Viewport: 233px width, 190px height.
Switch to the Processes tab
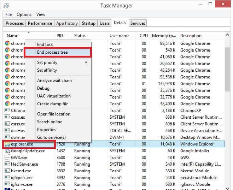(x=14, y=23)
